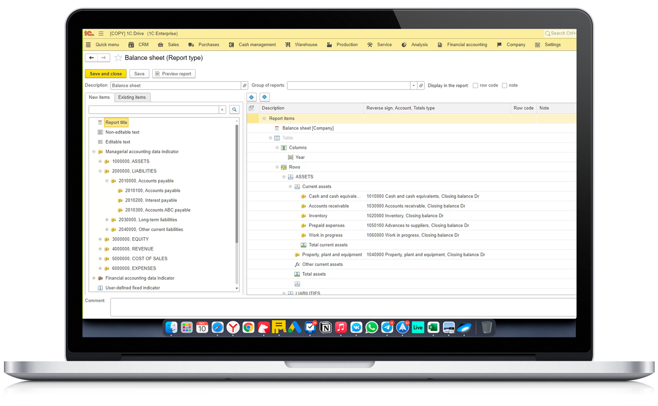Viewport: 658px width, 406px height.
Task: Click the search magnifier in New items
Action: pyautogui.click(x=234, y=110)
